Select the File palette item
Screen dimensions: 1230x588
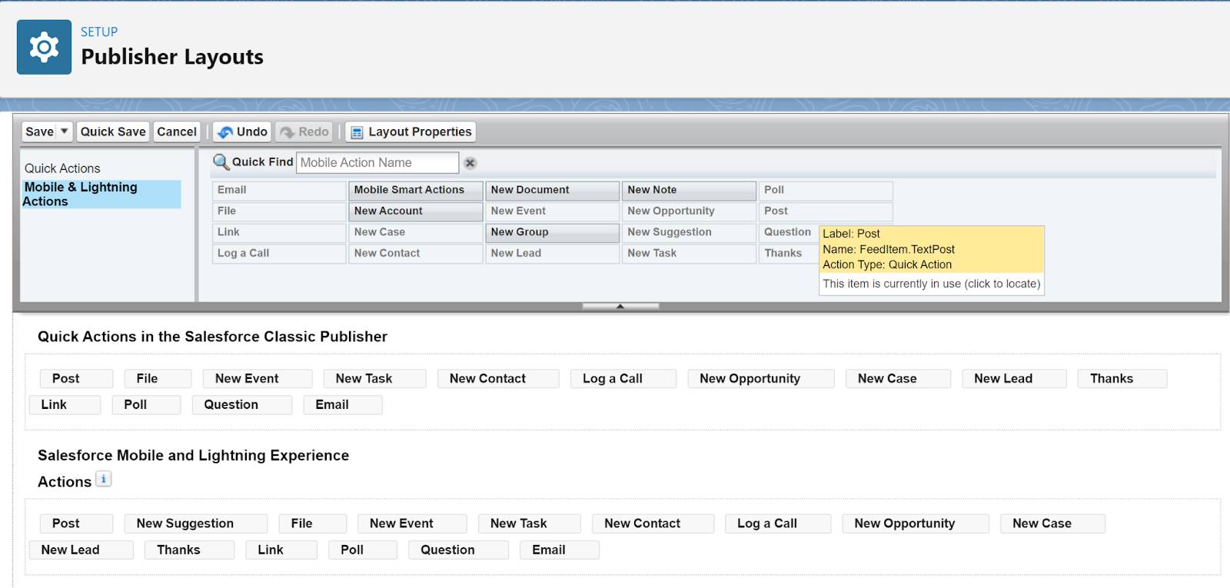pyautogui.click(x=279, y=211)
